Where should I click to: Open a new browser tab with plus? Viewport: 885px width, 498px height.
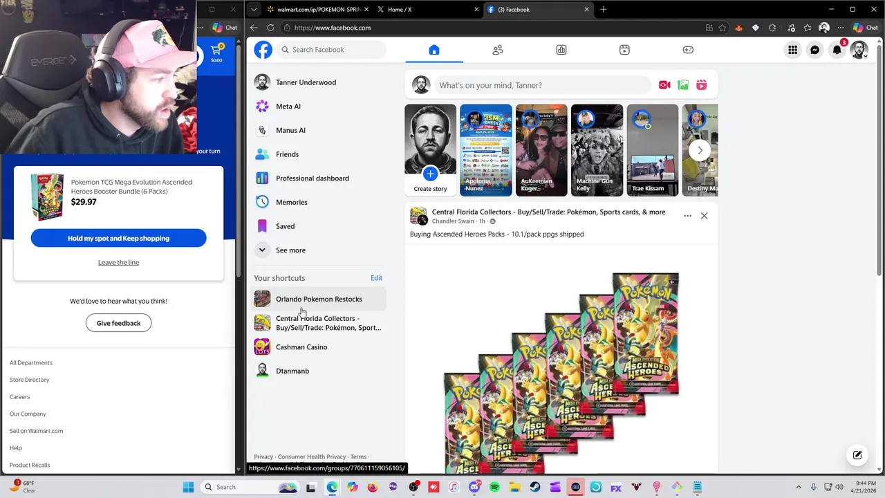click(x=603, y=10)
